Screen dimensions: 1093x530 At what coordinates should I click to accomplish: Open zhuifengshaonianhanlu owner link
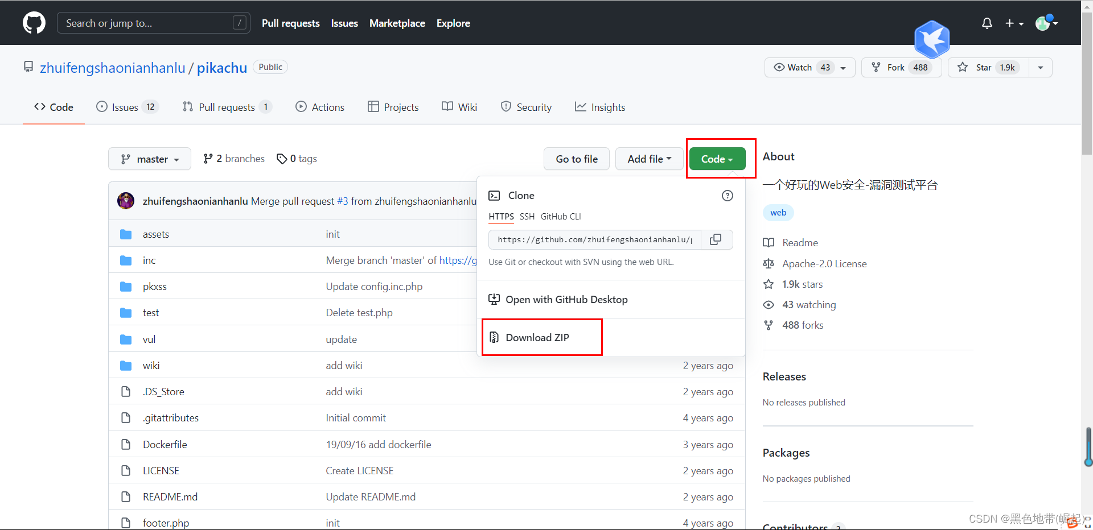113,68
